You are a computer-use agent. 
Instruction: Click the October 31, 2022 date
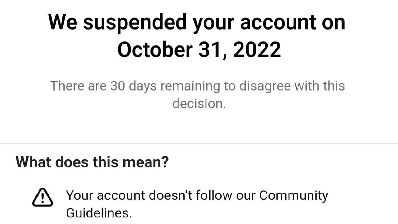[199, 50]
